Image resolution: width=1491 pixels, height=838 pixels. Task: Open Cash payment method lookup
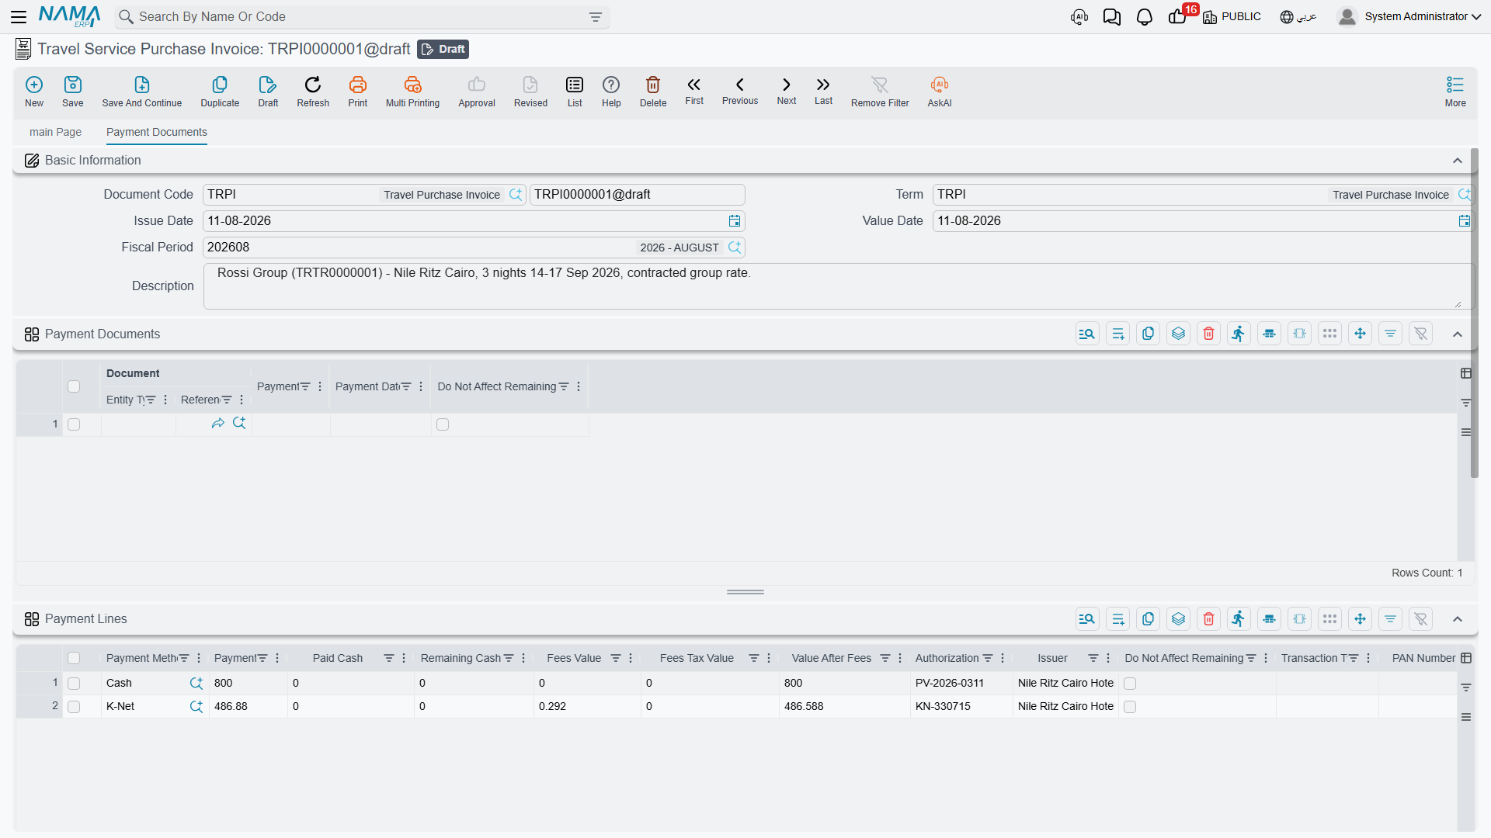[x=196, y=684]
